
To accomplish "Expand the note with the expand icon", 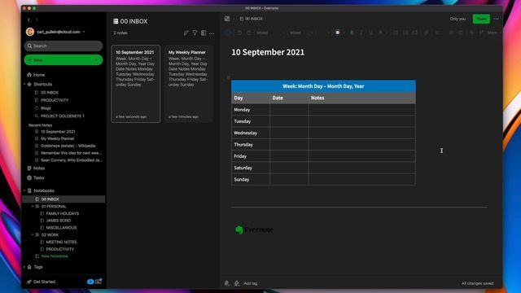I will pyautogui.click(x=227, y=19).
